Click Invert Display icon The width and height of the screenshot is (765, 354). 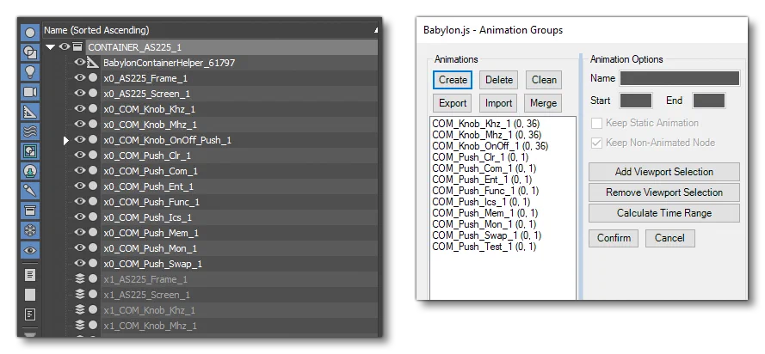(30, 314)
